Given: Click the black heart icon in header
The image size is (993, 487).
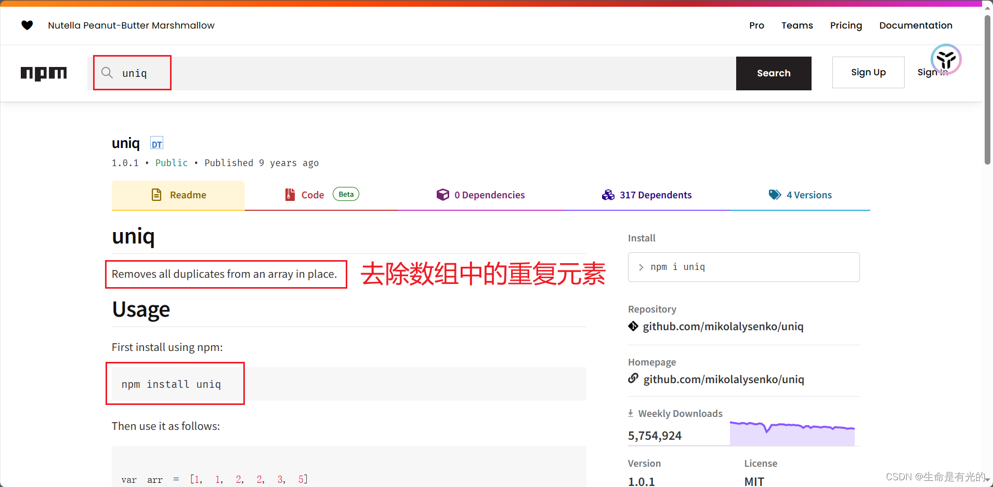Looking at the screenshot, I should (27, 25).
